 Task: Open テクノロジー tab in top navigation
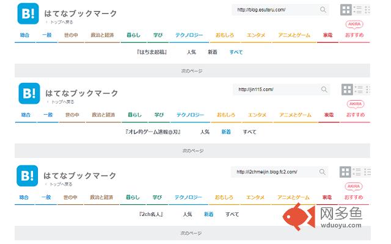[x=190, y=35]
